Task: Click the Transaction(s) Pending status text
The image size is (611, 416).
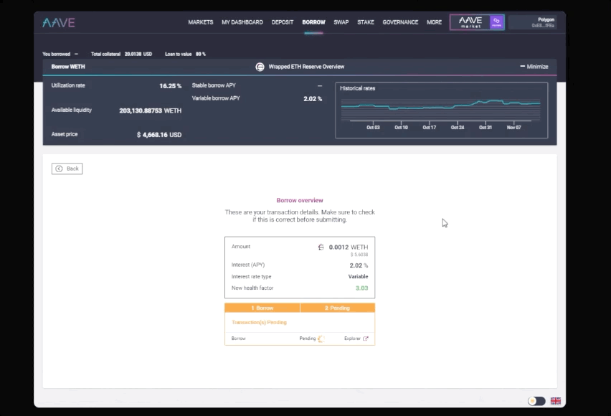Action: coord(259,323)
